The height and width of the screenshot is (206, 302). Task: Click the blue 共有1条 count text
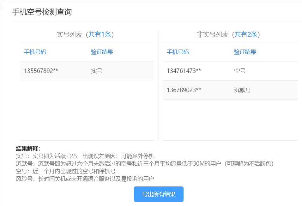coord(100,34)
